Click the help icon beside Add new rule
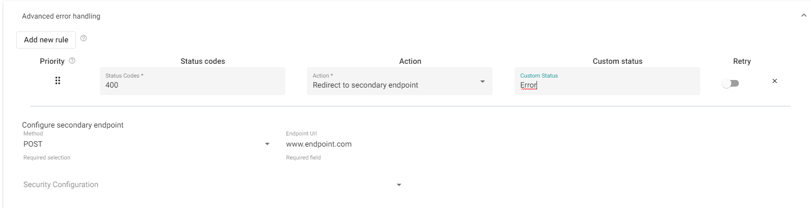Viewport: 811px width, 208px height. (84, 39)
